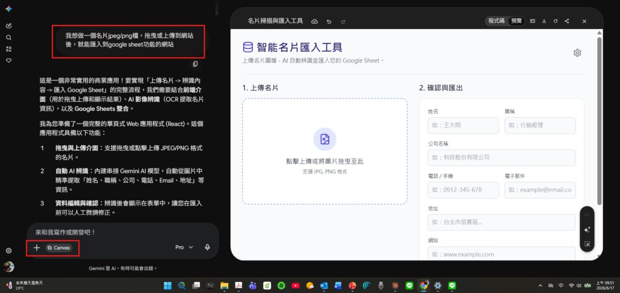Undo the last canvas change
620x293 pixels.
[x=329, y=21]
